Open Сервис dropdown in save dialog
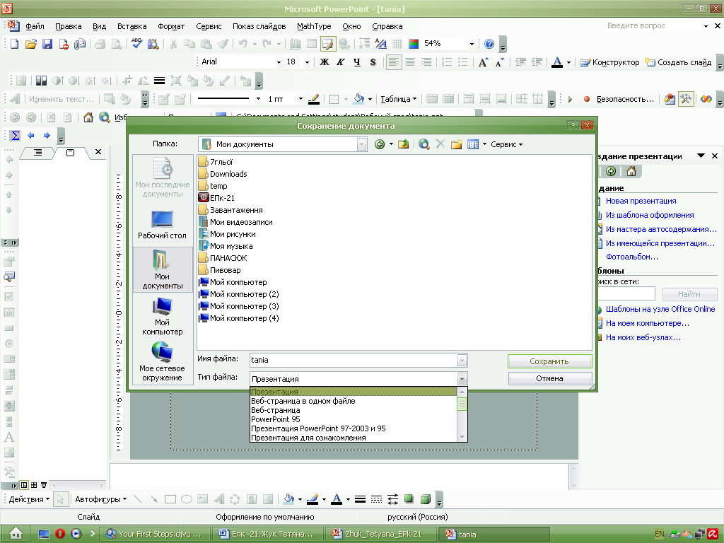 506,144
